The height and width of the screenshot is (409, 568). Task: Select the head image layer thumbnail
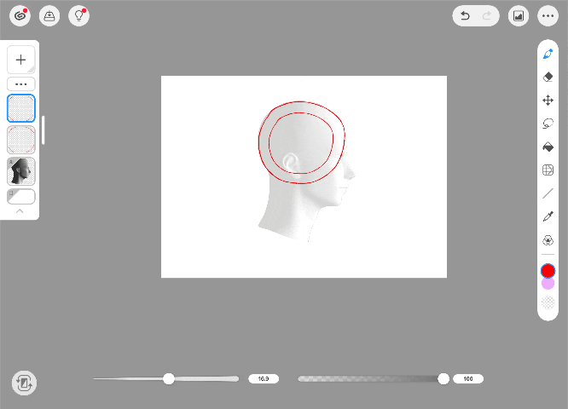pos(21,171)
